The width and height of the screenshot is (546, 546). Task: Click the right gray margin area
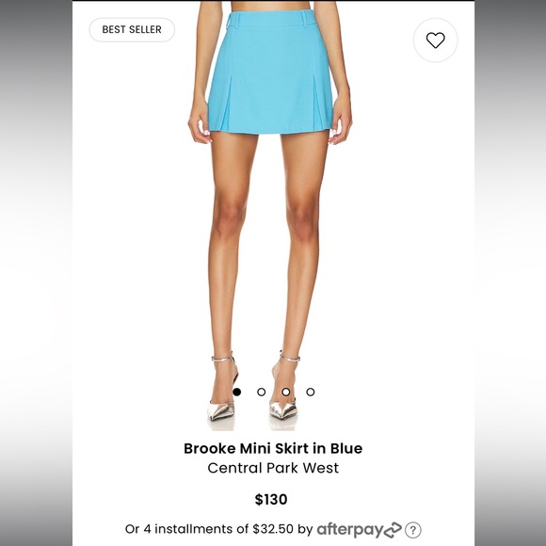click(x=510, y=273)
